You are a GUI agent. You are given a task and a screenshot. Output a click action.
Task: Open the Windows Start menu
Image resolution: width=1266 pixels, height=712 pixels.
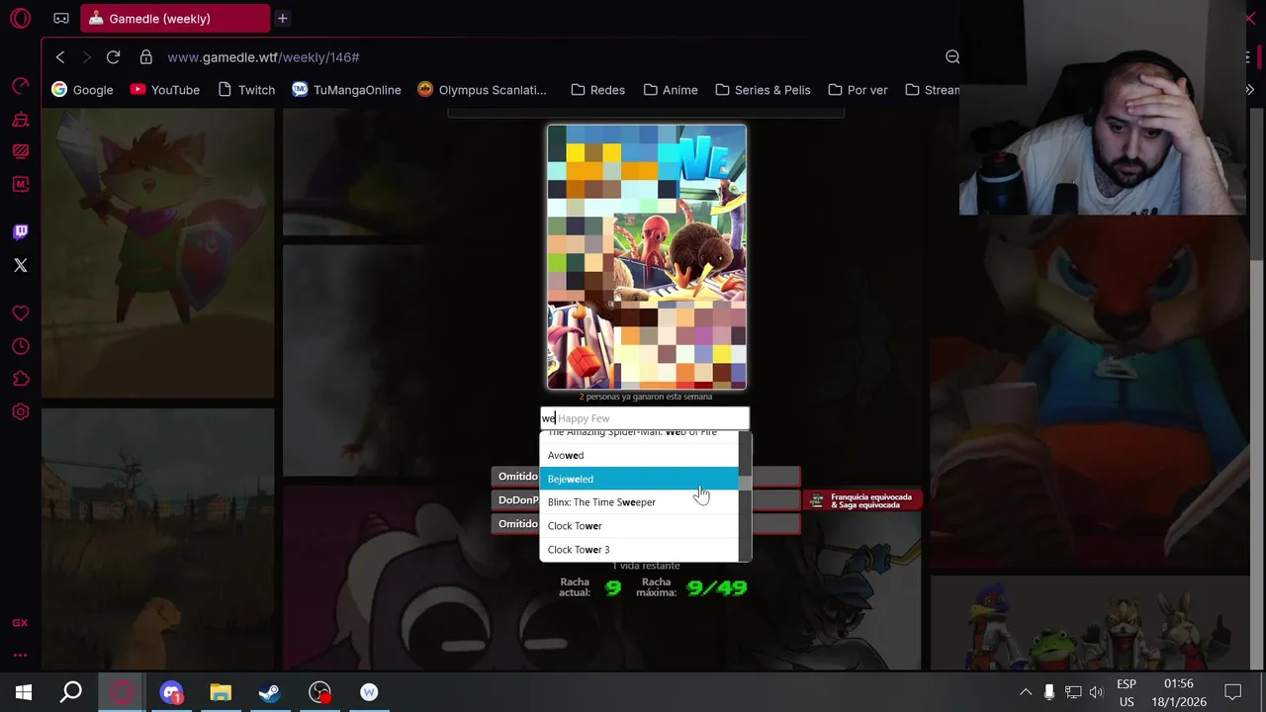24,692
